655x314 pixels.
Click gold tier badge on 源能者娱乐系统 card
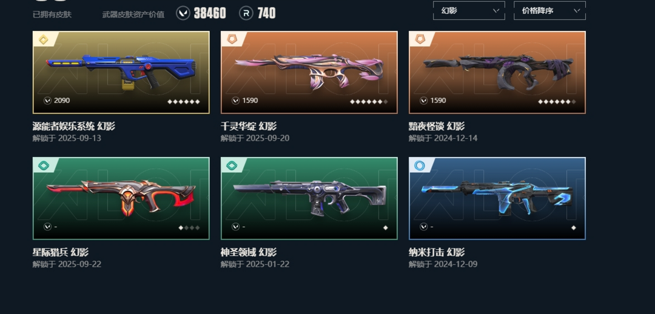tap(44, 39)
